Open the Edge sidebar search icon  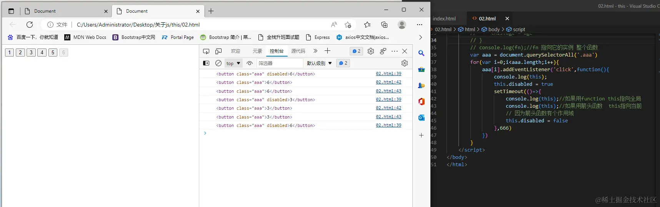[x=422, y=53]
